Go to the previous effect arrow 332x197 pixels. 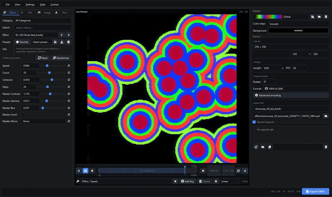point(62,35)
